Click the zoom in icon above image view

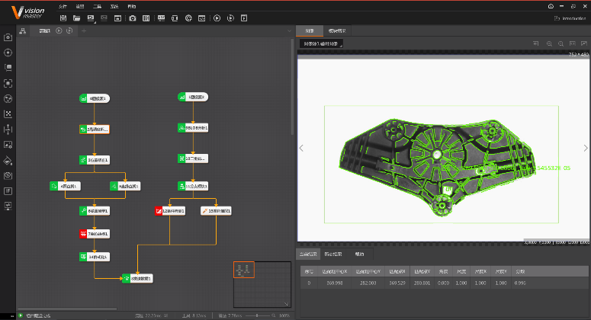[x=549, y=43]
